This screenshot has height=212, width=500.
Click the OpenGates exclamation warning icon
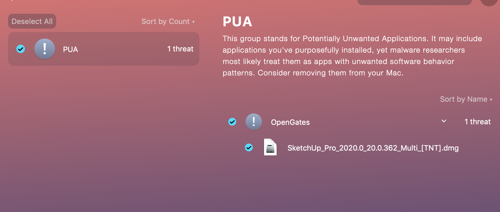click(x=254, y=122)
